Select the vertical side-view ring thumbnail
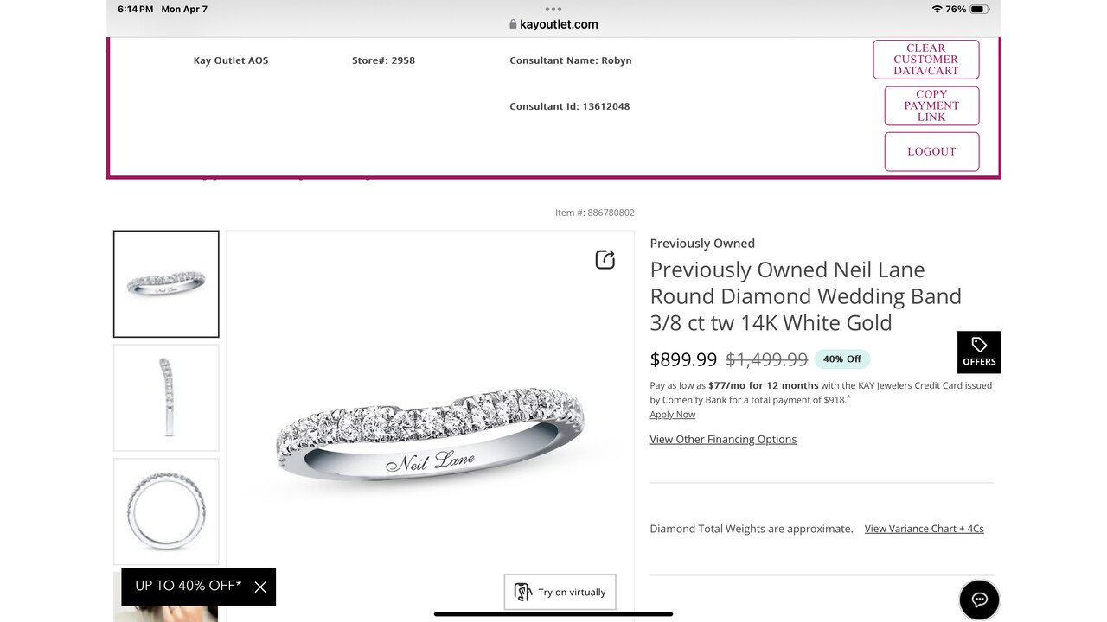 166,397
